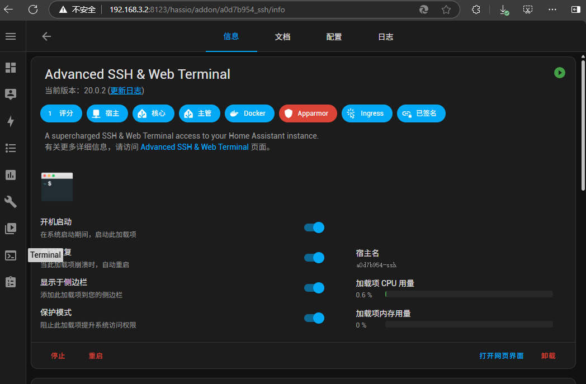Click the Energy lightning bolt sidebar icon
This screenshot has width=586, height=384.
pos(11,121)
